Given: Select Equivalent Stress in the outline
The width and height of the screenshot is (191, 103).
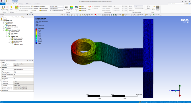Looking at the screenshot, I should coord(17,41).
